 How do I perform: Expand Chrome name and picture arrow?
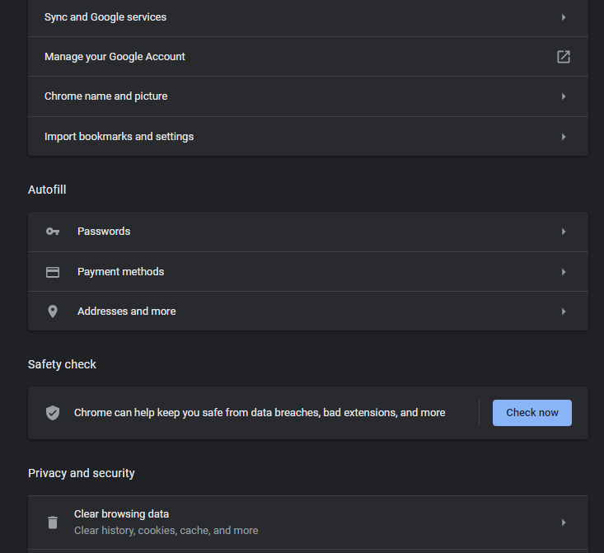564,96
